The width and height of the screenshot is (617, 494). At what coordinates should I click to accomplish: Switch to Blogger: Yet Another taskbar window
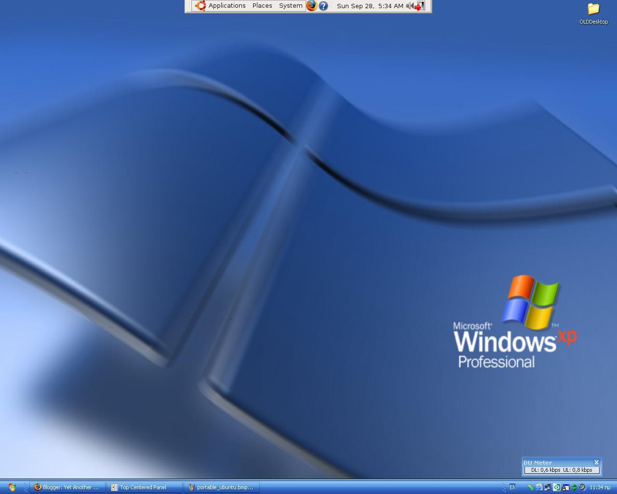(67, 487)
